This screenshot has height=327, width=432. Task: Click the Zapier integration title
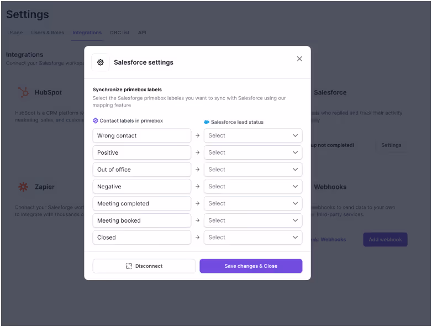(x=45, y=187)
